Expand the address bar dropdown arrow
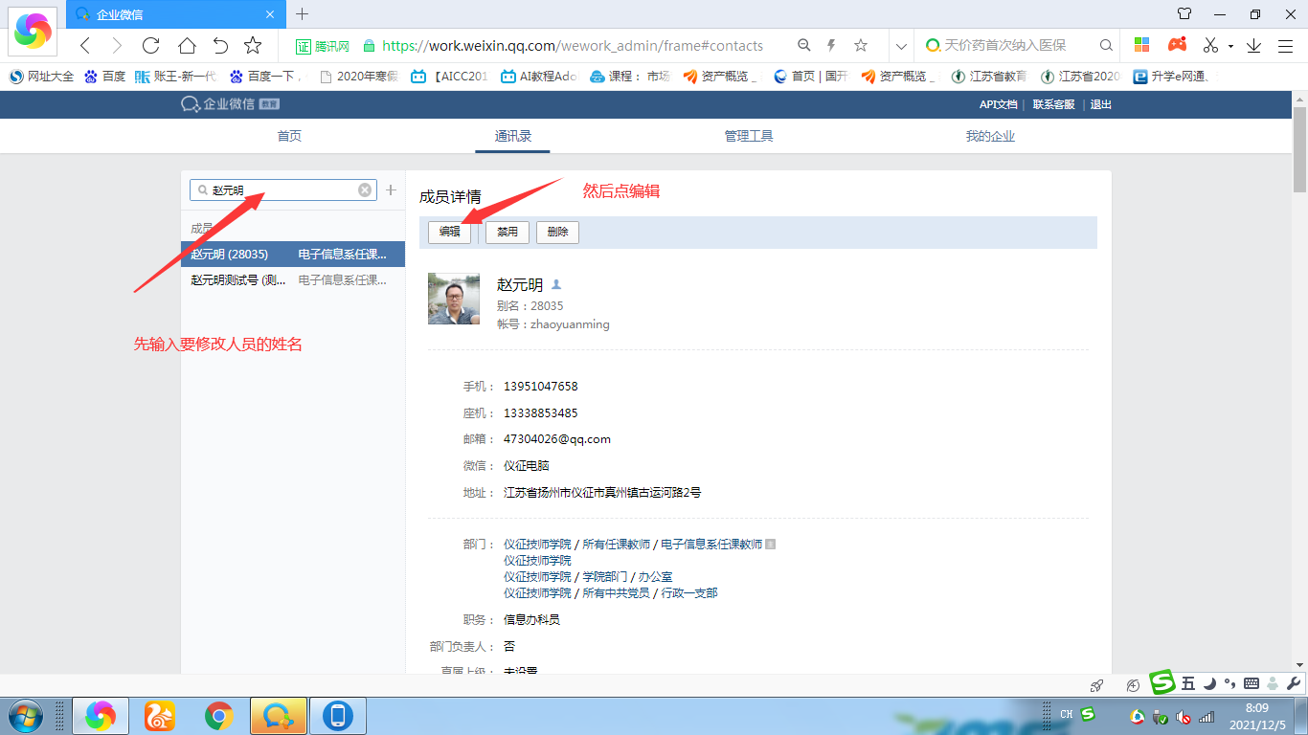Screen dimensions: 1308x735 click(900, 45)
